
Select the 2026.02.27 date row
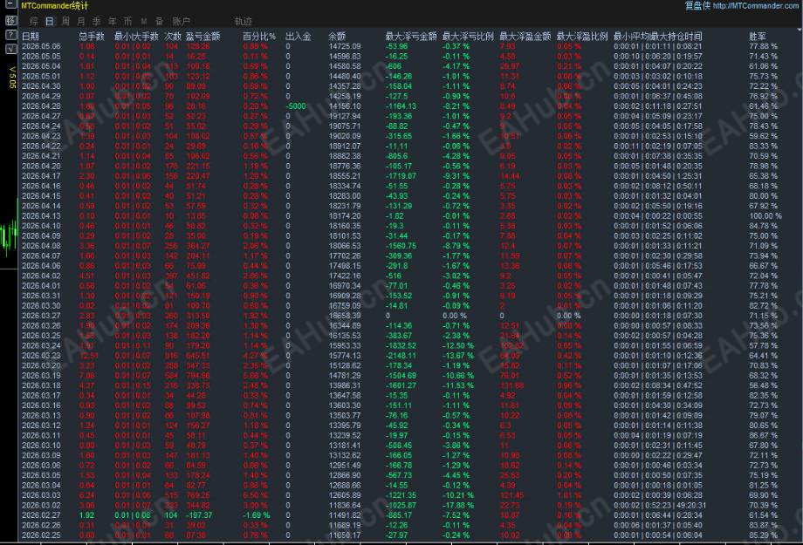[41, 515]
